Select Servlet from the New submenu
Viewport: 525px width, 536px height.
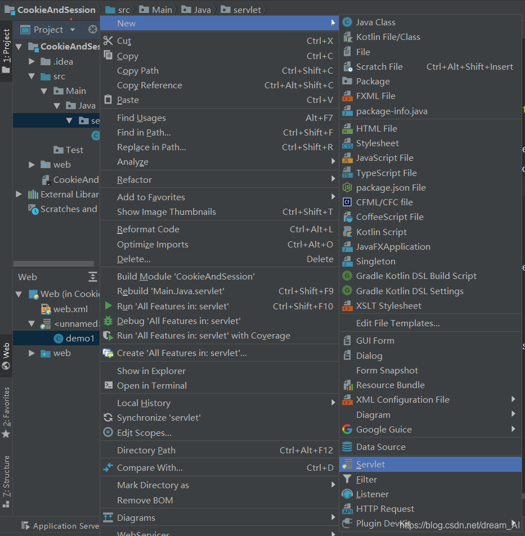point(430,464)
